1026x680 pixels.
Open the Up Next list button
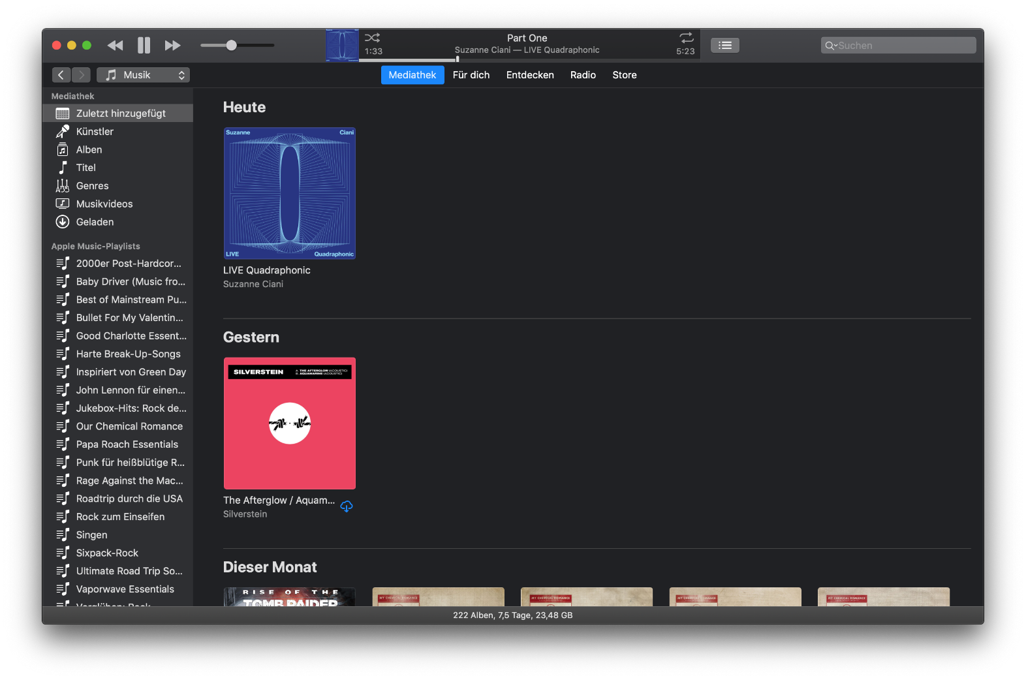click(724, 45)
